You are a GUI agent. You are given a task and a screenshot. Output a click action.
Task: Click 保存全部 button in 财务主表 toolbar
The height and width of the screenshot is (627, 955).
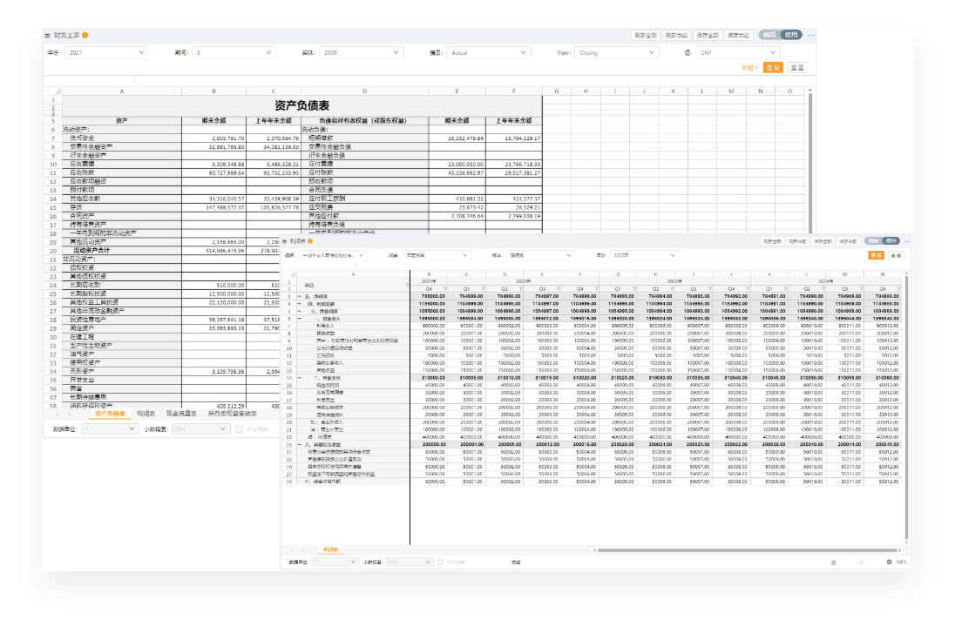point(708,36)
